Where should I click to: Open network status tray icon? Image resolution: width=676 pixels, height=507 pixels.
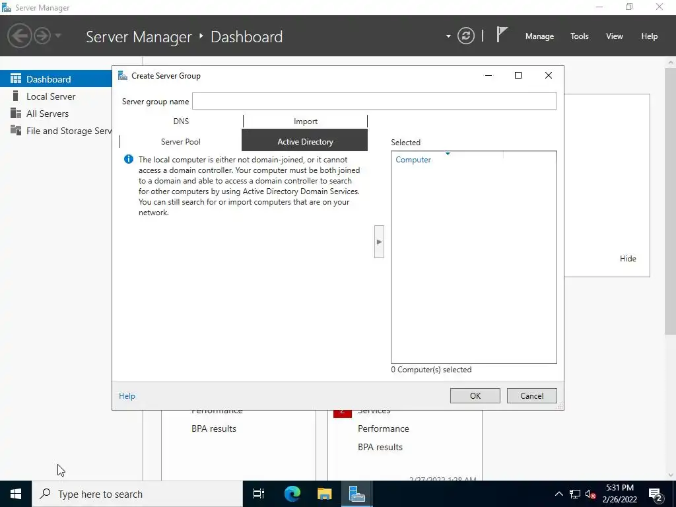tap(575, 494)
